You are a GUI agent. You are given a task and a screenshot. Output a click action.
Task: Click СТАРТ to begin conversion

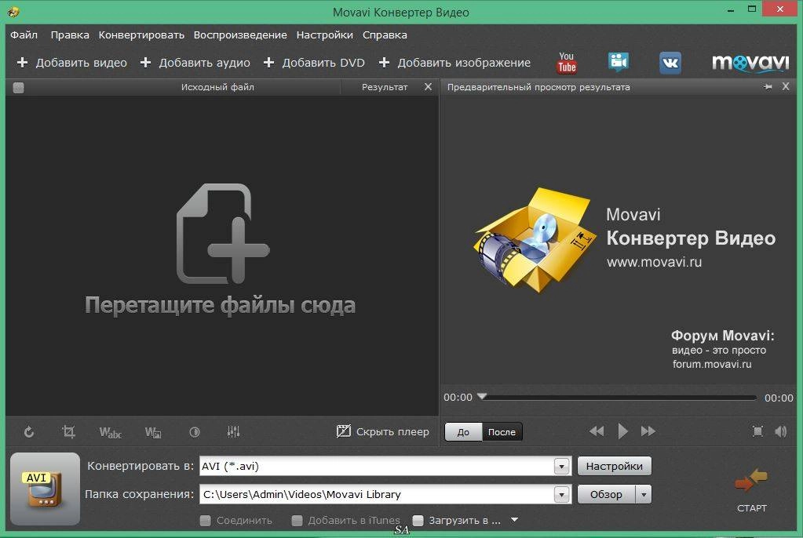[751, 490]
